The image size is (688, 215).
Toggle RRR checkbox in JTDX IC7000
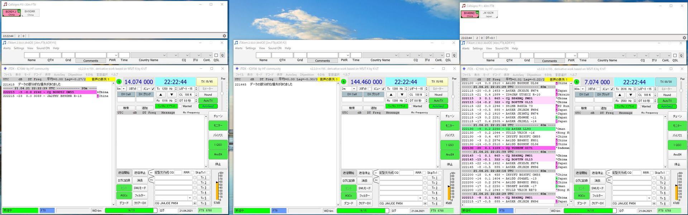[x=192, y=172]
